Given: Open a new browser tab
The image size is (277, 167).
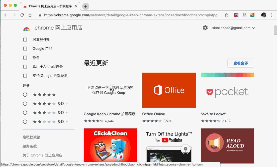Looking at the screenshot, I should 86,6.
